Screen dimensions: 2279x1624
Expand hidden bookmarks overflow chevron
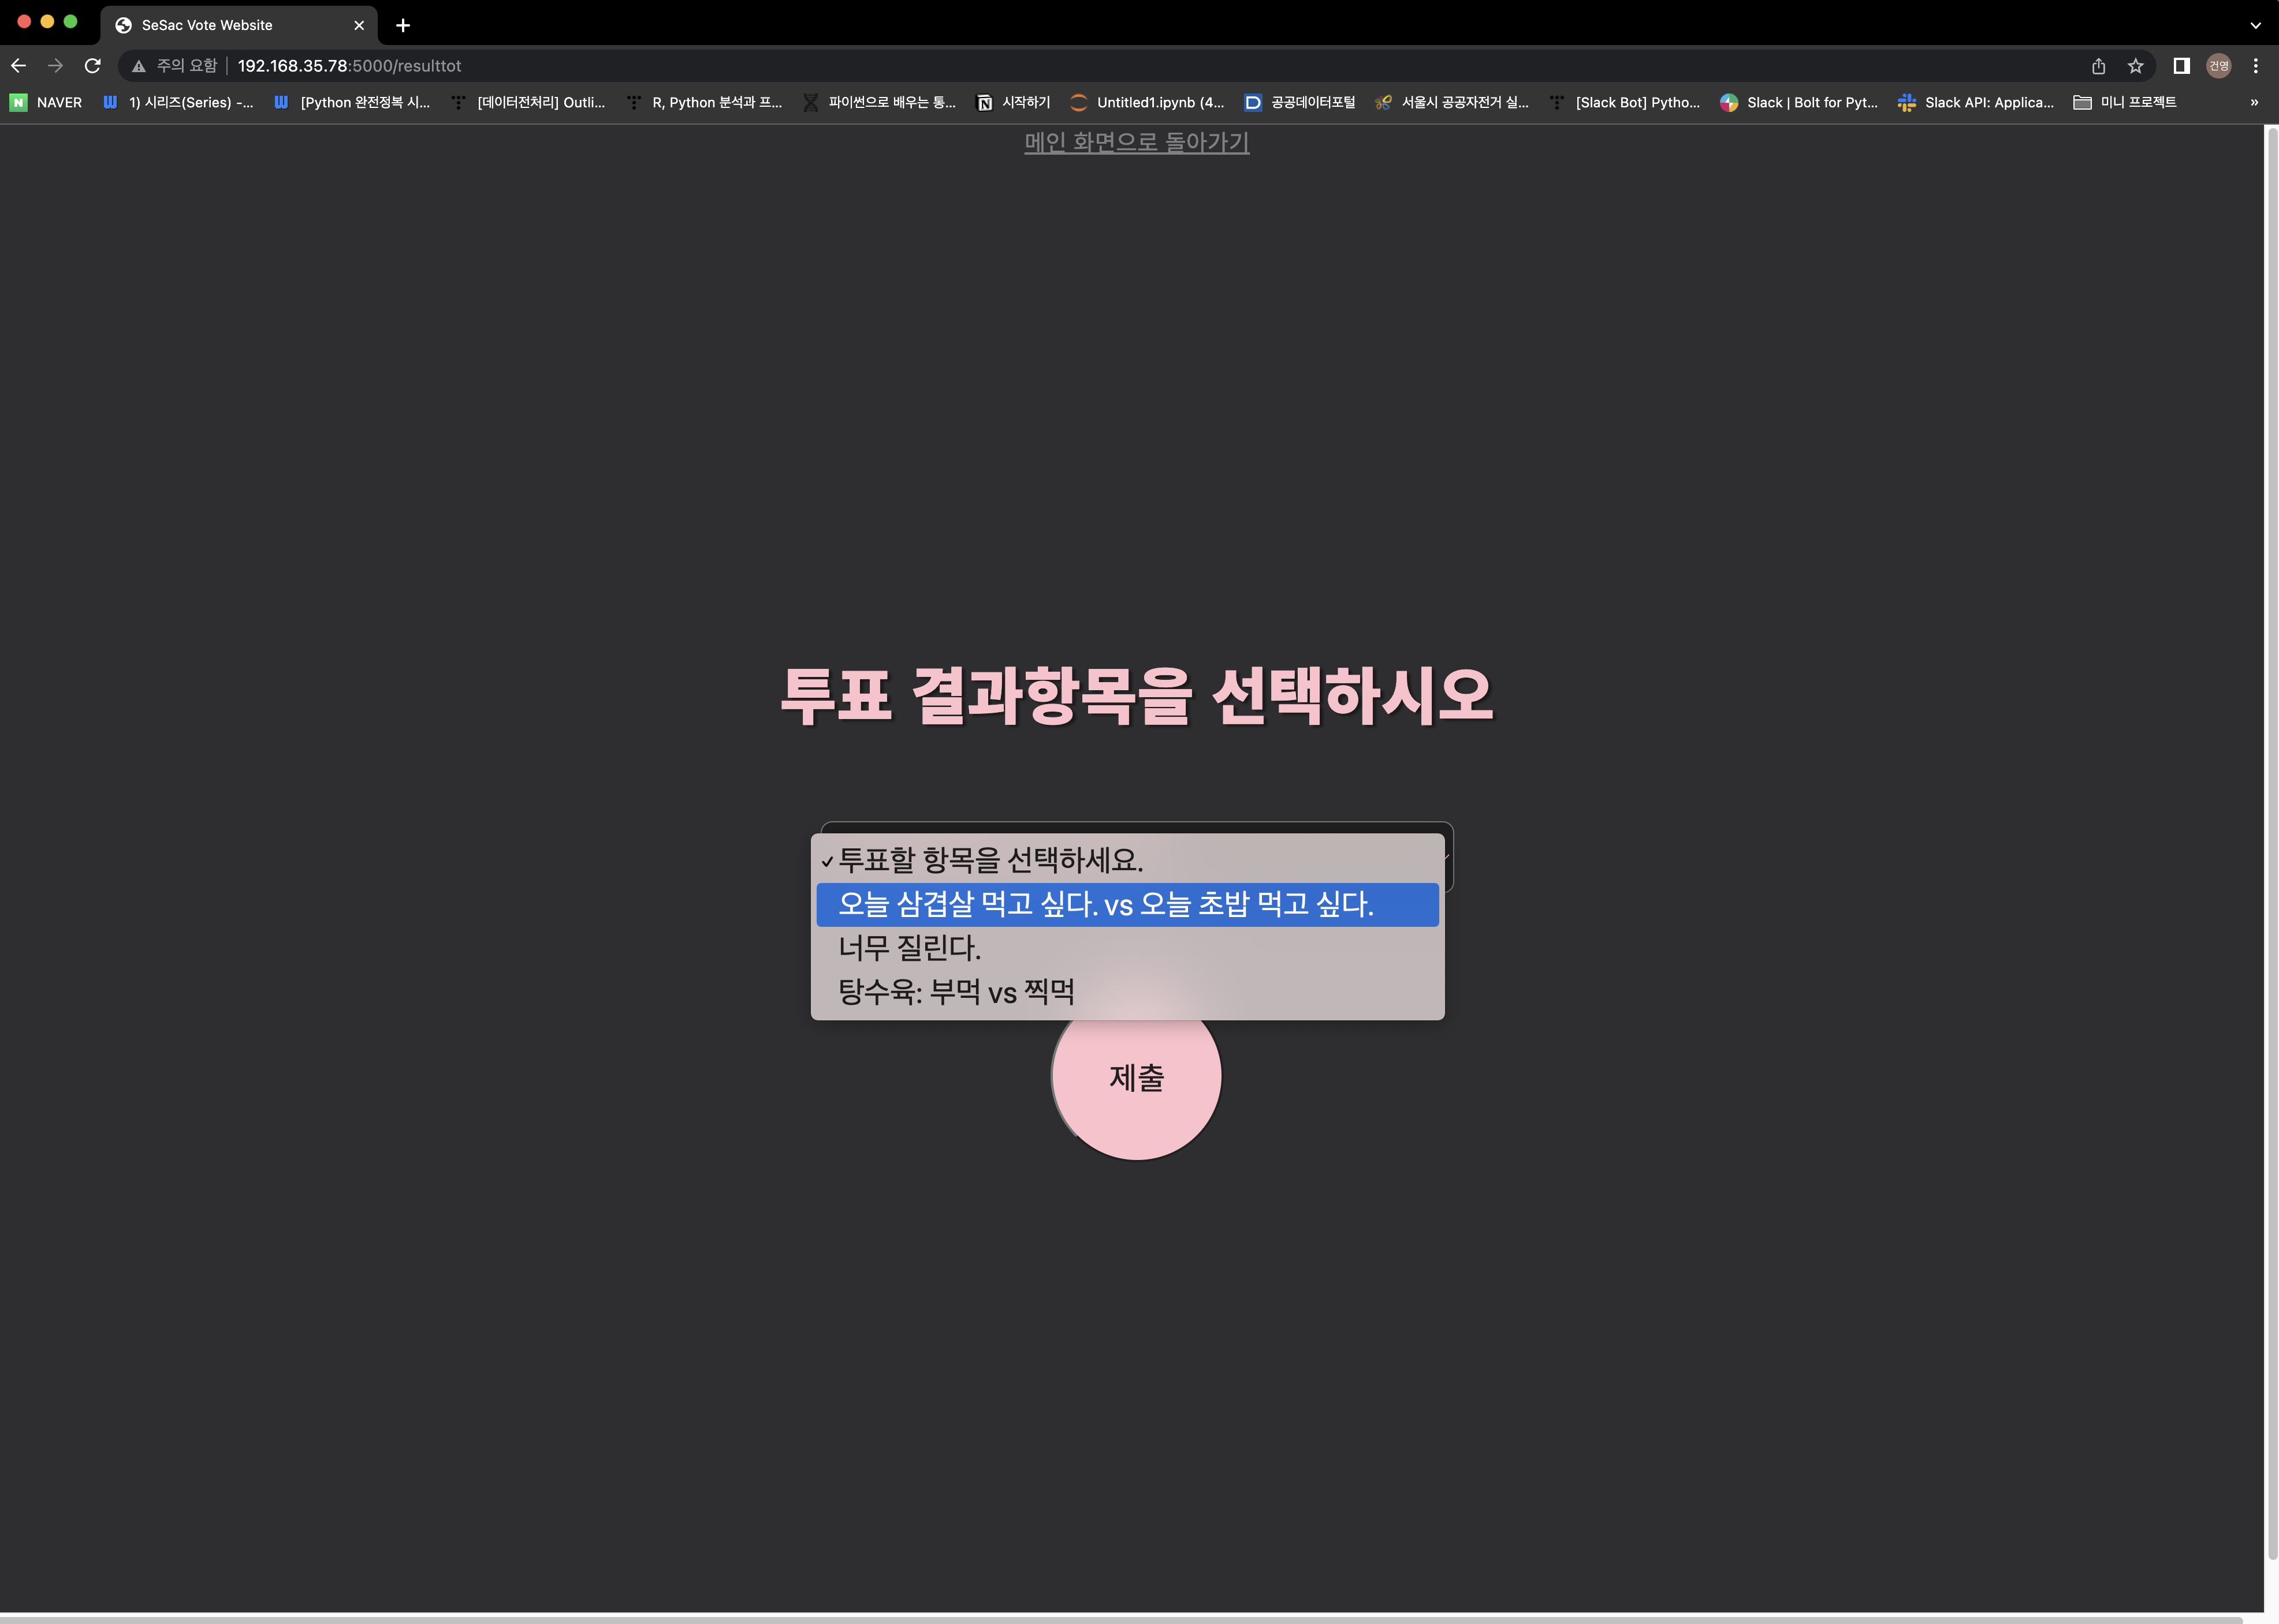pyautogui.click(x=2254, y=102)
